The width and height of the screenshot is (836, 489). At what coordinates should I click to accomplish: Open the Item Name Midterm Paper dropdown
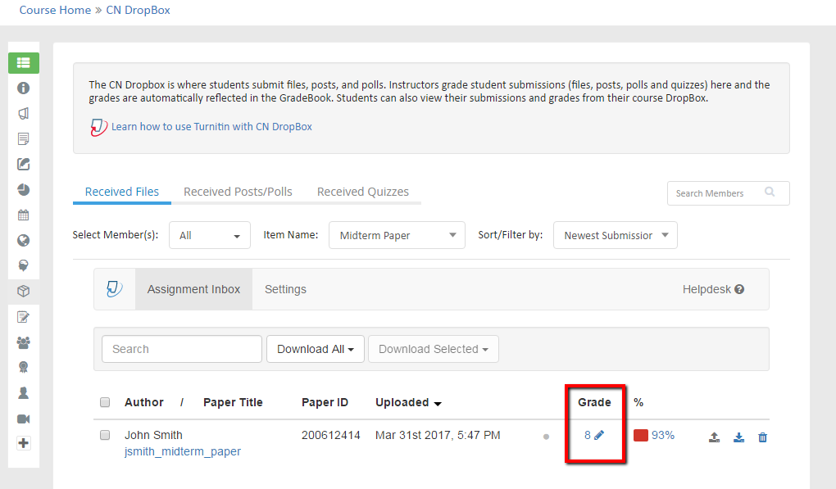pos(397,235)
